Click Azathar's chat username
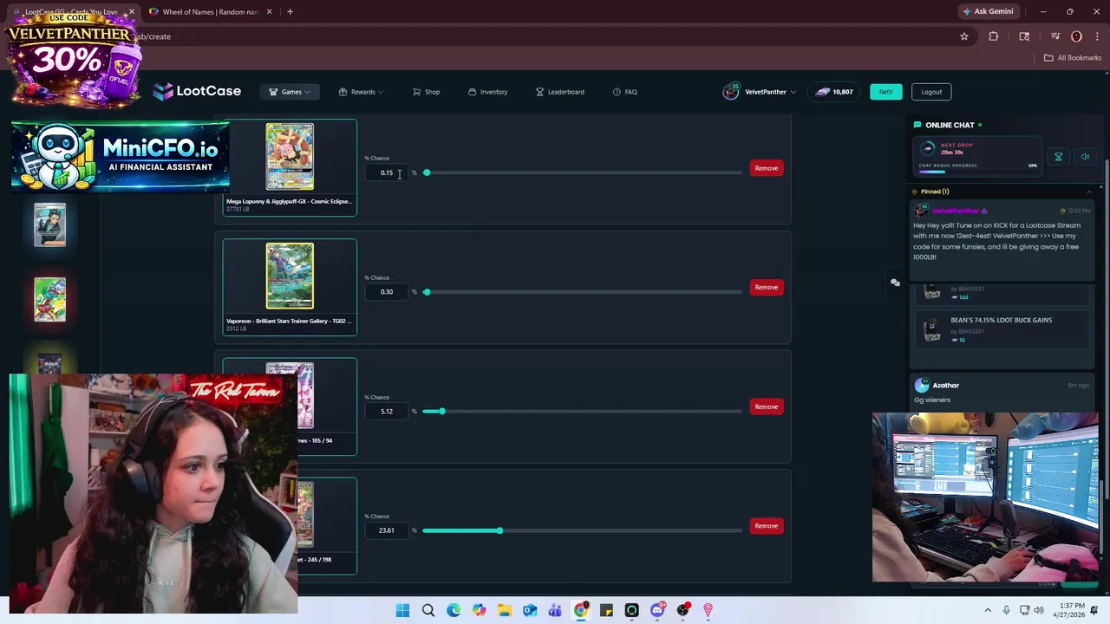This screenshot has width=1110, height=624. (x=945, y=385)
